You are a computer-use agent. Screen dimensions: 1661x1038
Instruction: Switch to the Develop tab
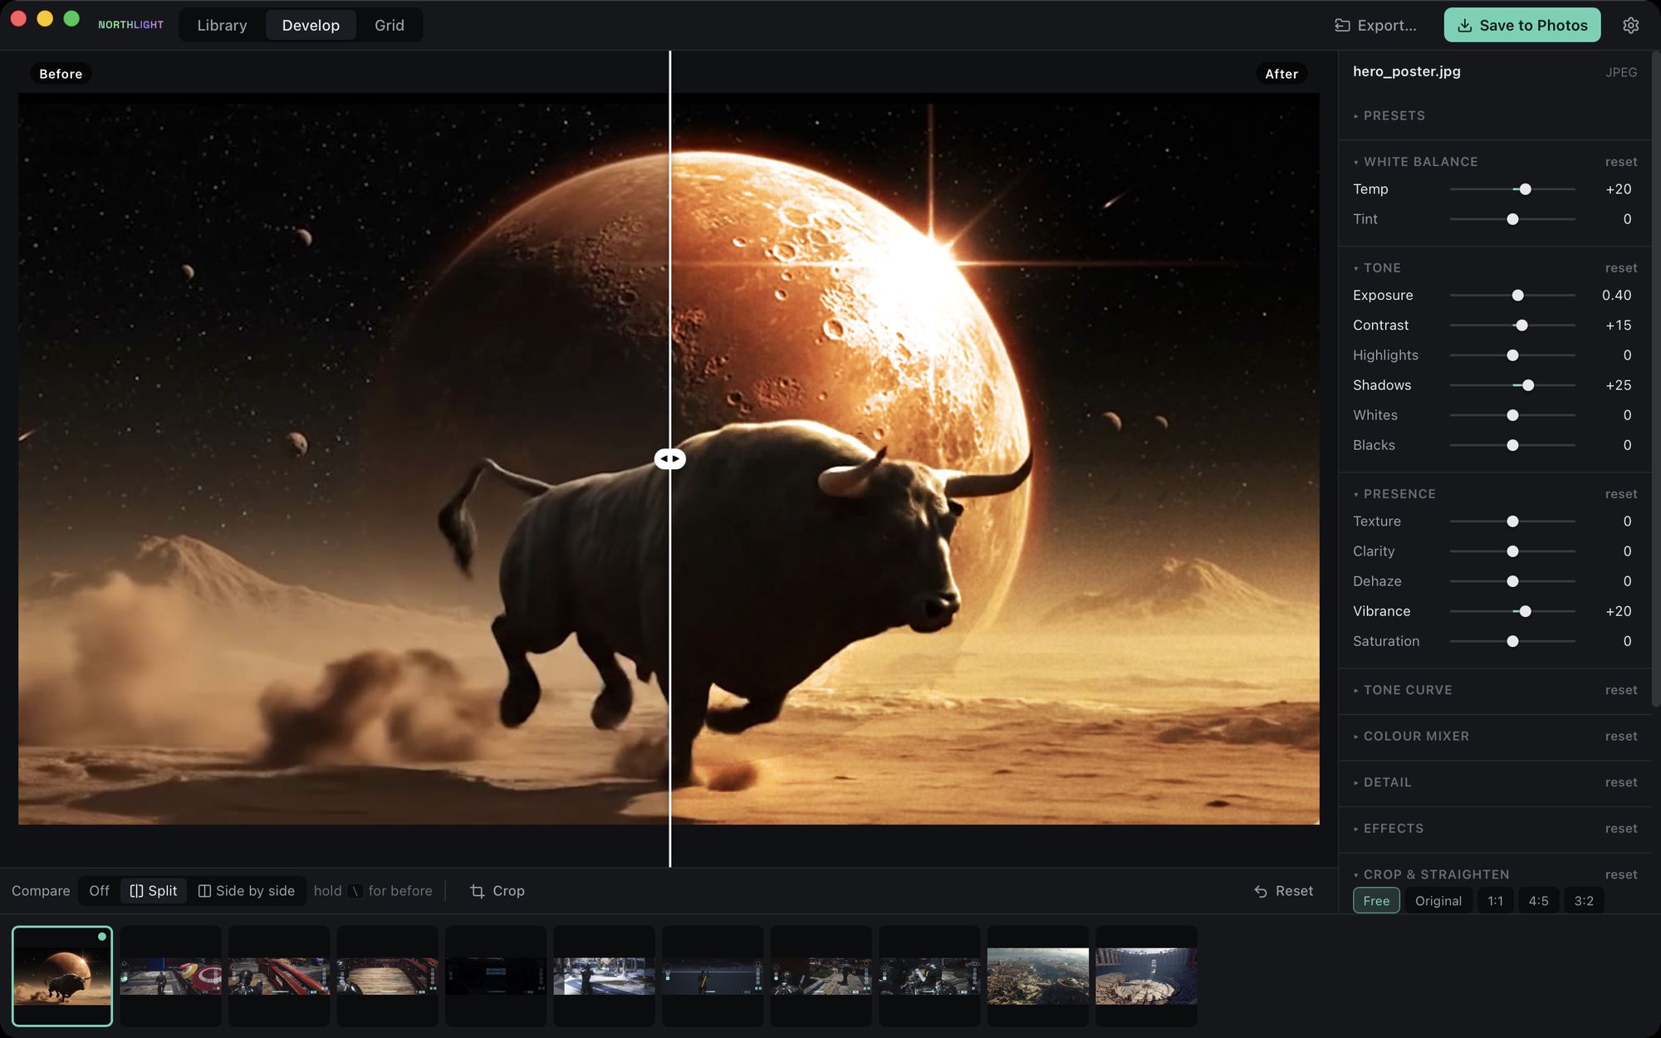click(x=311, y=25)
